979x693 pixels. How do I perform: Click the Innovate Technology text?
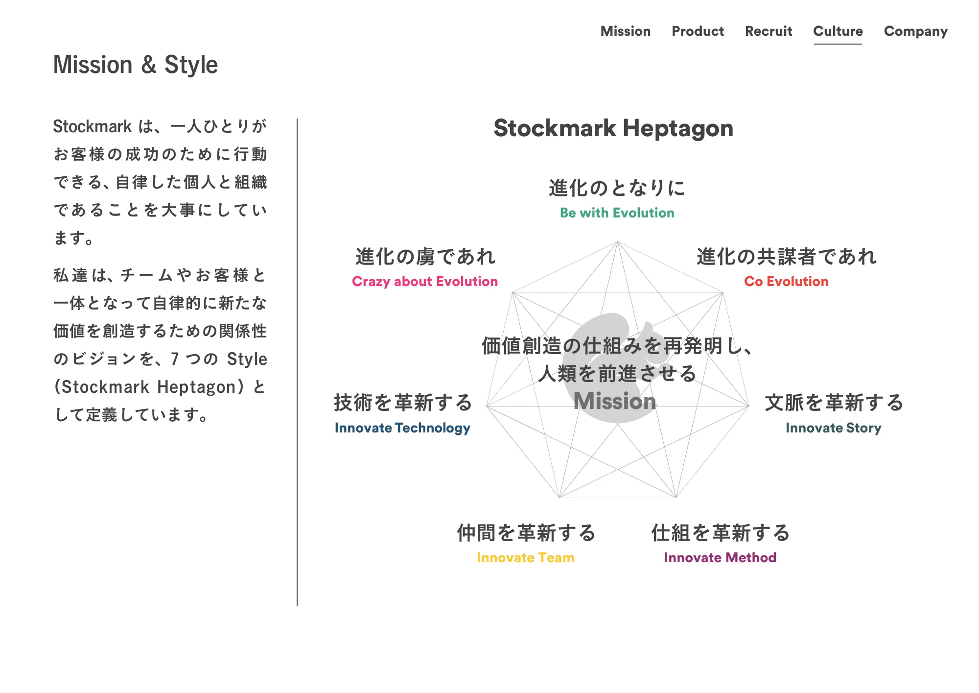tap(402, 428)
